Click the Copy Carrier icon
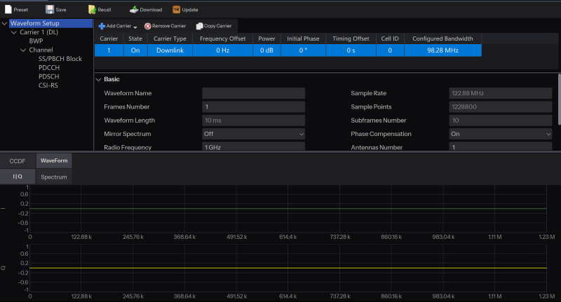 pos(200,26)
